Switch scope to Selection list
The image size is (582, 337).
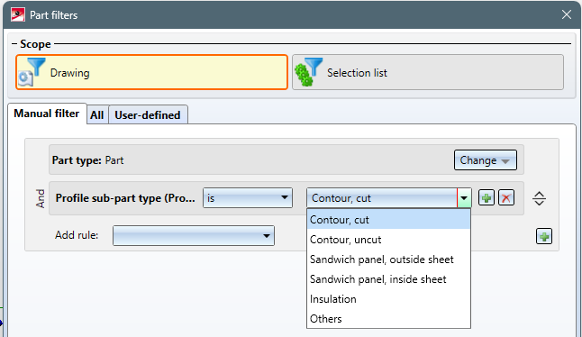pyautogui.click(x=428, y=72)
